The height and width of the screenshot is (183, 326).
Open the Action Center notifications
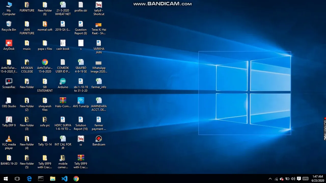click(299, 179)
